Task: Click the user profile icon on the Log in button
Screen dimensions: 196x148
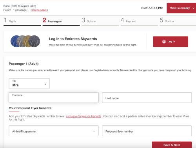Action: [164, 42]
